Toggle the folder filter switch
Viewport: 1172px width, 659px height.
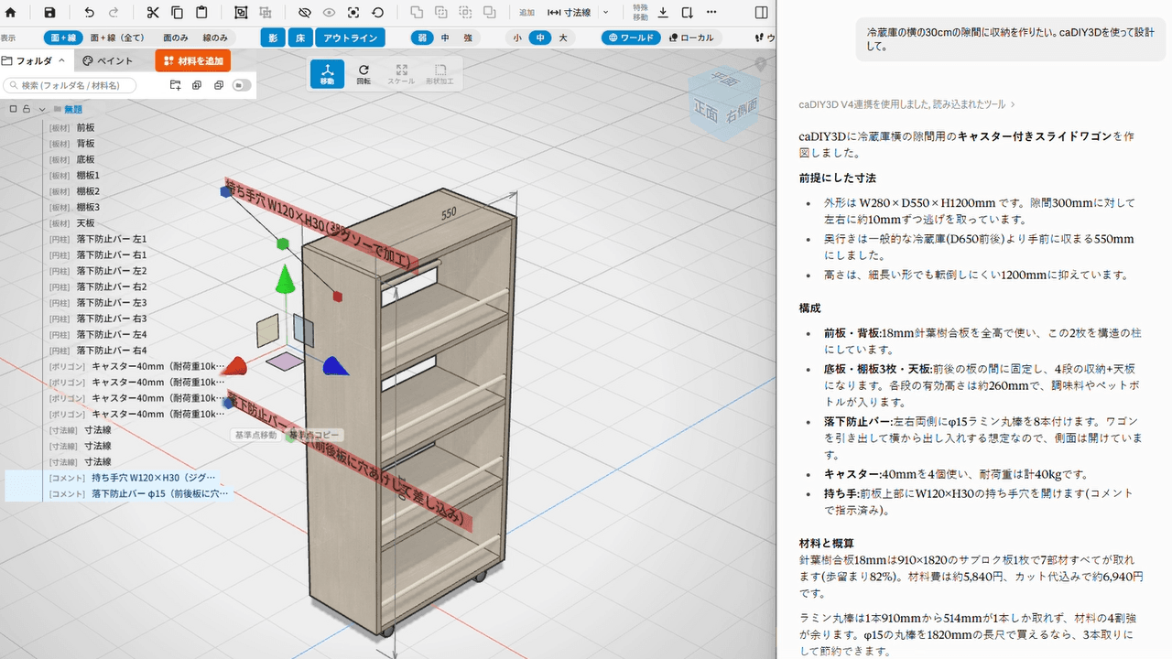click(x=242, y=85)
